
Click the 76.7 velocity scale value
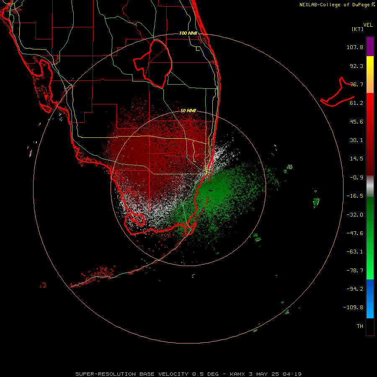[356, 84]
